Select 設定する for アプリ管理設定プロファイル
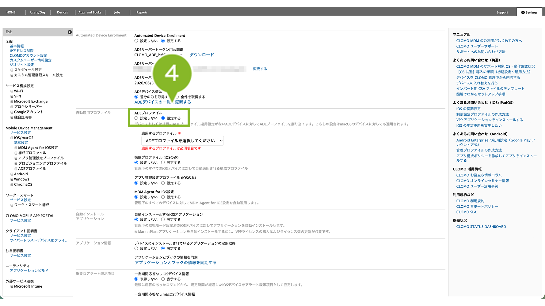The width and height of the screenshot is (545, 306). [163, 183]
